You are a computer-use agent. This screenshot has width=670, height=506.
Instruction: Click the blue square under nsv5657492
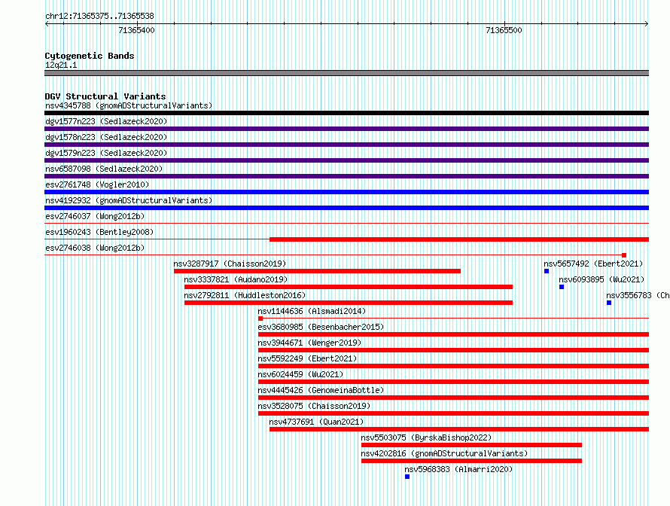(547, 271)
